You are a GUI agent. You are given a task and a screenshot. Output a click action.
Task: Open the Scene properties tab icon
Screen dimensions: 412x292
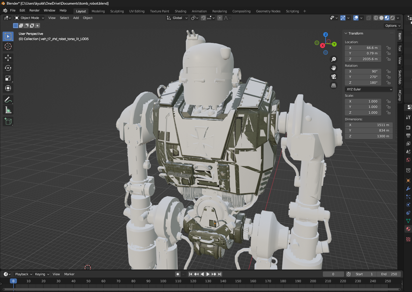pyautogui.click(x=408, y=151)
